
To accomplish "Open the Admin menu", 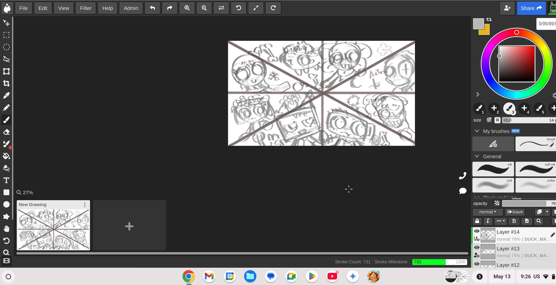I will (x=131, y=8).
